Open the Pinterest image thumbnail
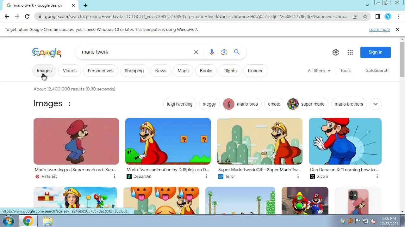405x227 pixels. click(76, 141)
